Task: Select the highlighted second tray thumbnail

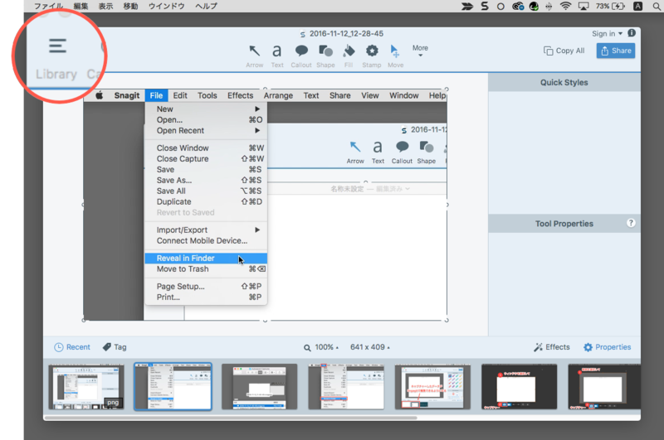Action: point(173,387)
